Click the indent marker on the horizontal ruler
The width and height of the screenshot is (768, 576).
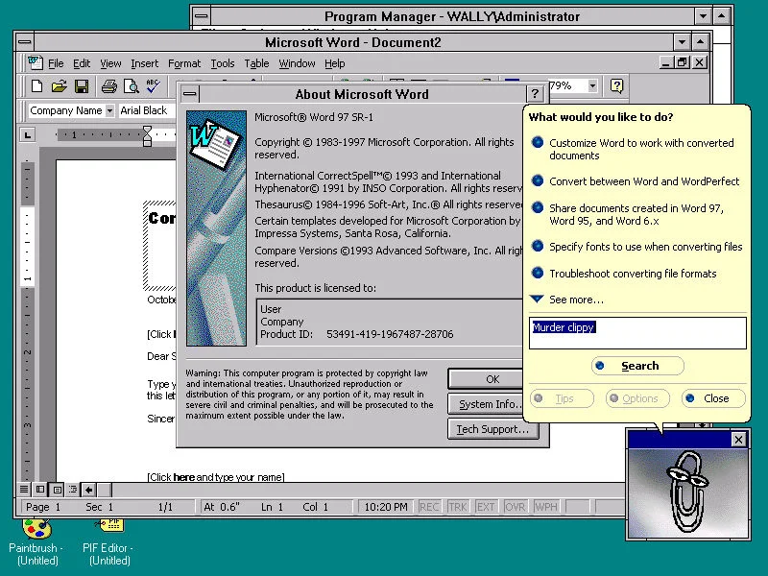(147, 135)
